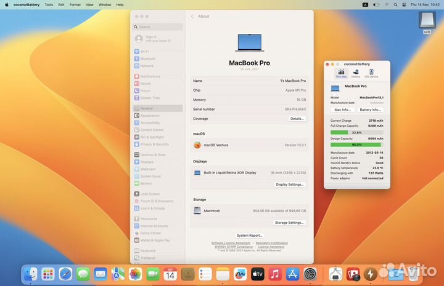This screenshot has height=286, width=444.
Task: Select Appearance in the Settings sidebar
Action: pos(158,116)
